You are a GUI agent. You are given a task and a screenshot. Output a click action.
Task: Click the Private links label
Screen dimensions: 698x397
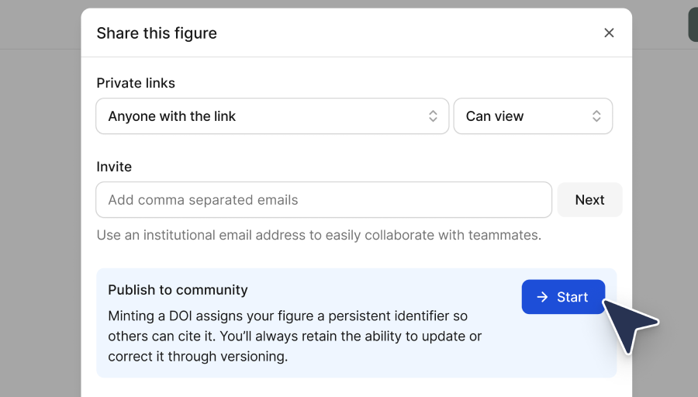[136, 83]
